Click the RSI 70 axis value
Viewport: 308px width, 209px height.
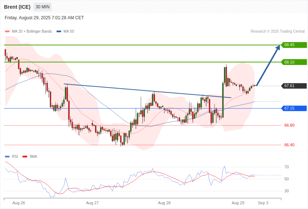pyautogui.click(x=287, y=167)
